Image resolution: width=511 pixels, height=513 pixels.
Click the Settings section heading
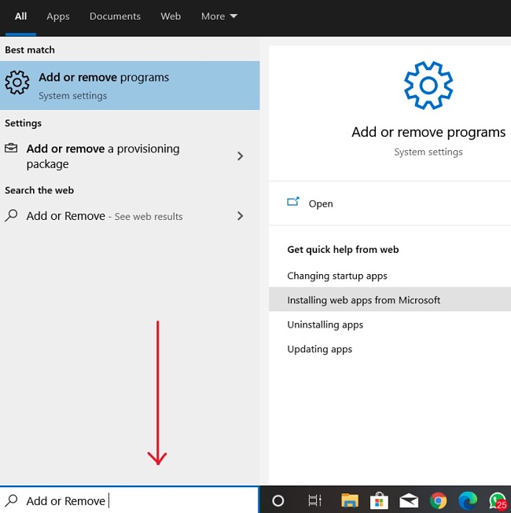point(23,123)
